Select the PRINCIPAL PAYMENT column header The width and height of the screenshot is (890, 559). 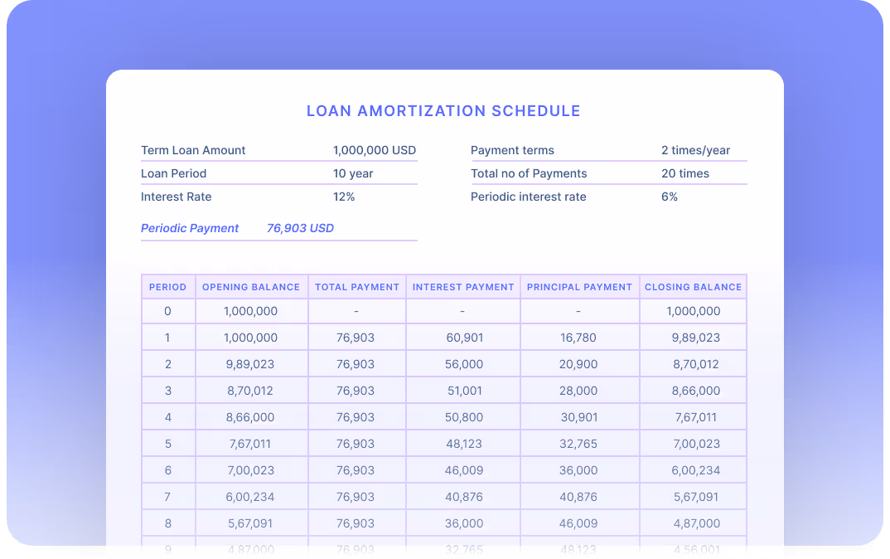point(579,287)
